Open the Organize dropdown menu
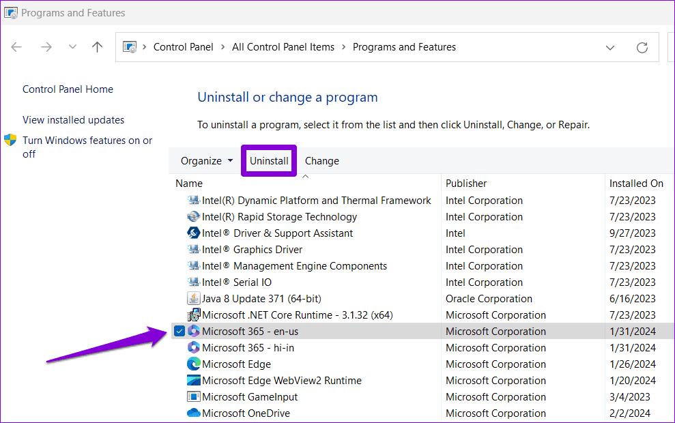675x423 pixels. click(x=207, y=161)
